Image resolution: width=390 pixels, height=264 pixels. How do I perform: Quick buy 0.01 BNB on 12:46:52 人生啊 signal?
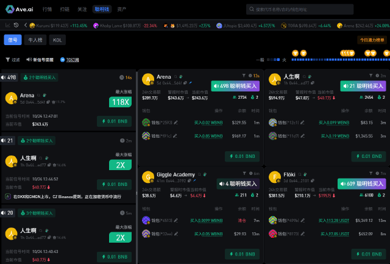(115, 184)
